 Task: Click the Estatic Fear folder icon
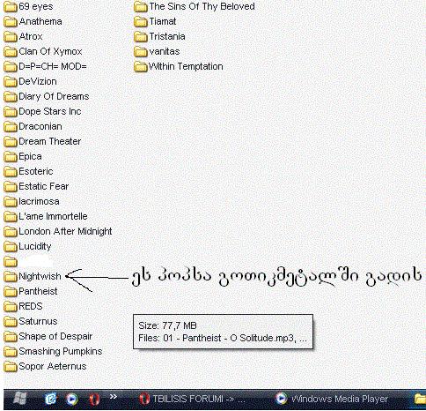(11, 186)
